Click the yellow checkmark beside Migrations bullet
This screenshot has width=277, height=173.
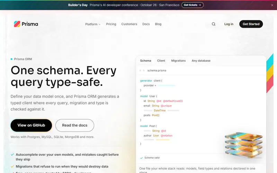pos(12,166)
